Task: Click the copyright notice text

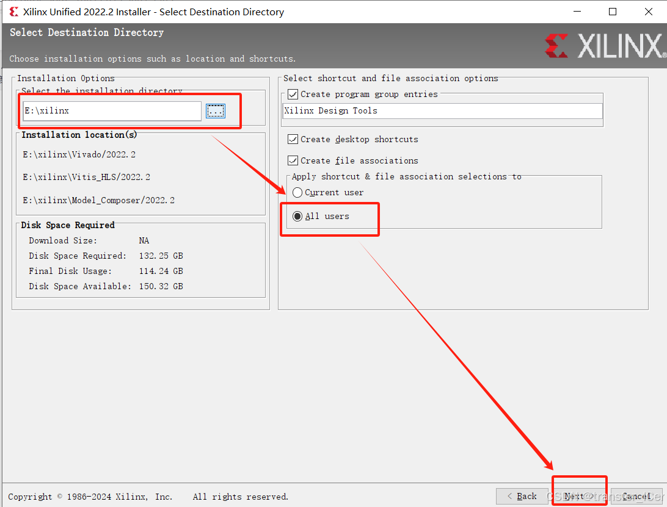Action: pos(148,497)
